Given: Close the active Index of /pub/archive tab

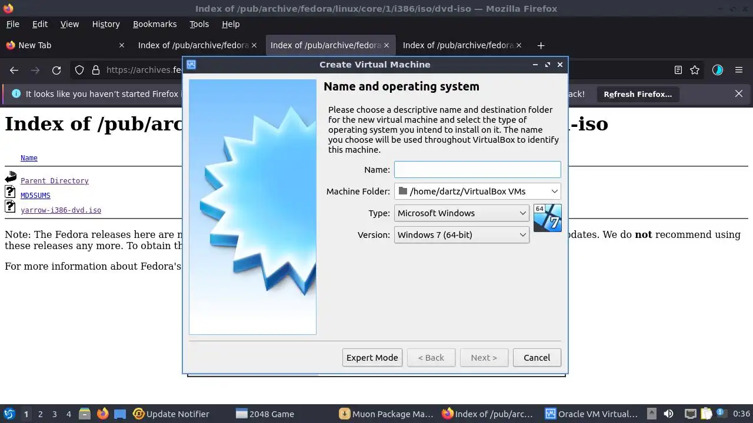Looking at the screenshot, I should pyautogui.click(x=387, y=45).
